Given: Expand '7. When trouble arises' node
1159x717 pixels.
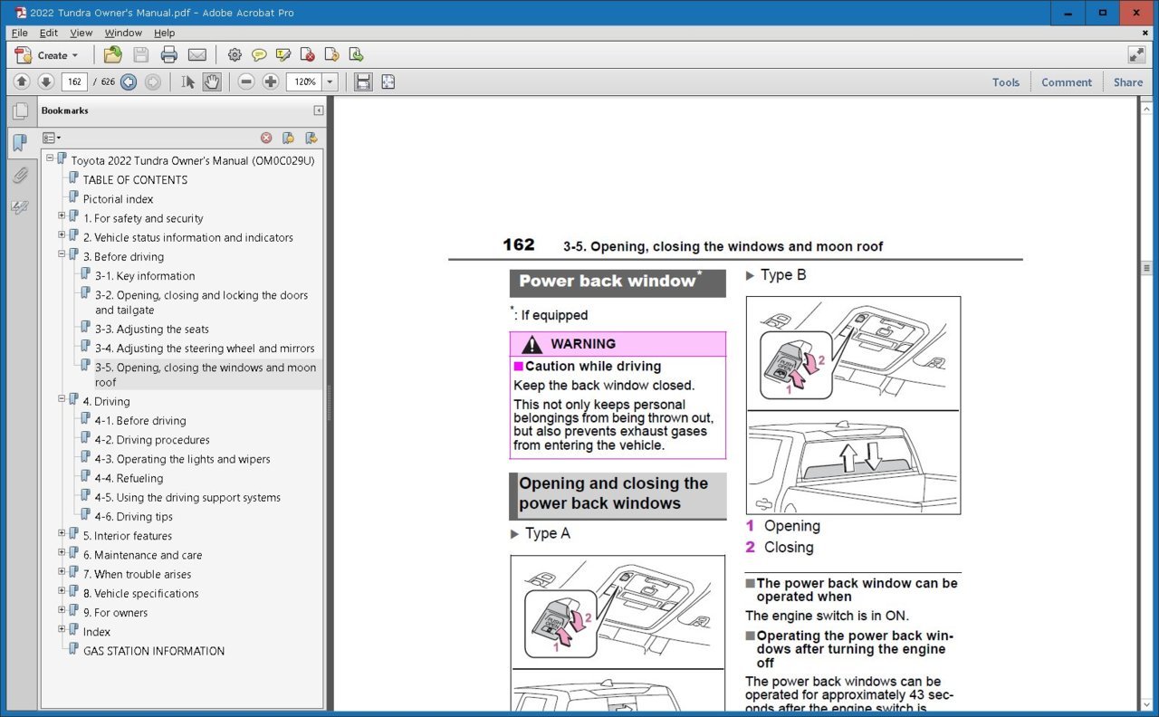Looking at the screenshot, I should click(62, 571).
